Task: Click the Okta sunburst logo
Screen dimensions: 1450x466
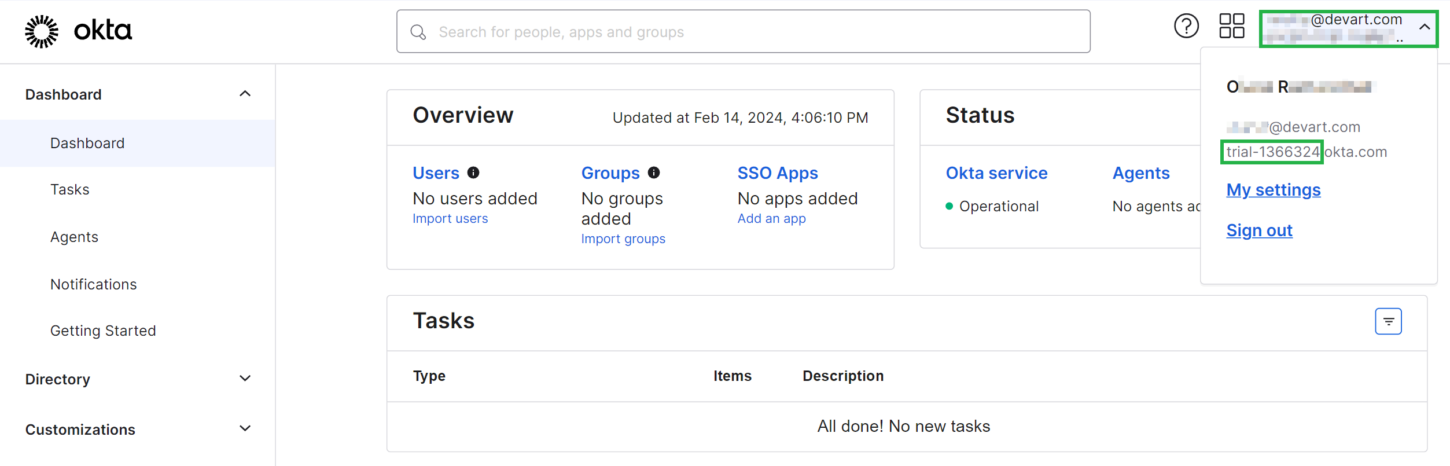Action: tap(42, 31)
